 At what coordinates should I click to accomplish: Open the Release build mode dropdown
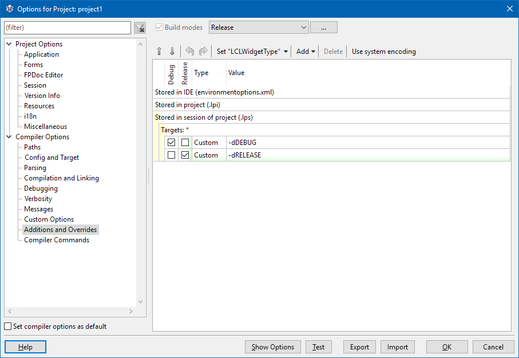coord(259,27)
